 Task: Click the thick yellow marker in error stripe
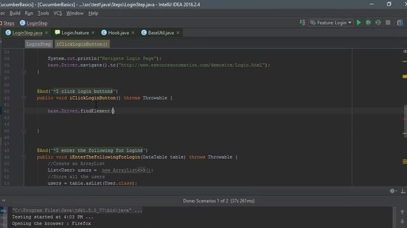tap(404, 77)
